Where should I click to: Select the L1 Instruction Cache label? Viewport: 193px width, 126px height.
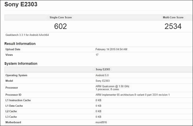coord(18,100)
